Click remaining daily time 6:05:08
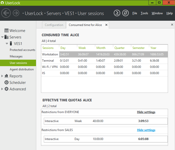This screenshot has height=150, width=175. (143, 139)
